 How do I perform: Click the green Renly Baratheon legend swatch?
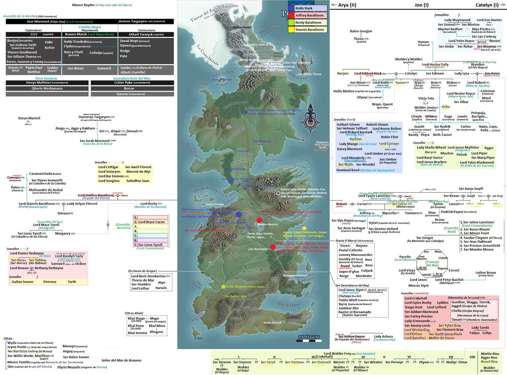[291, 22]
